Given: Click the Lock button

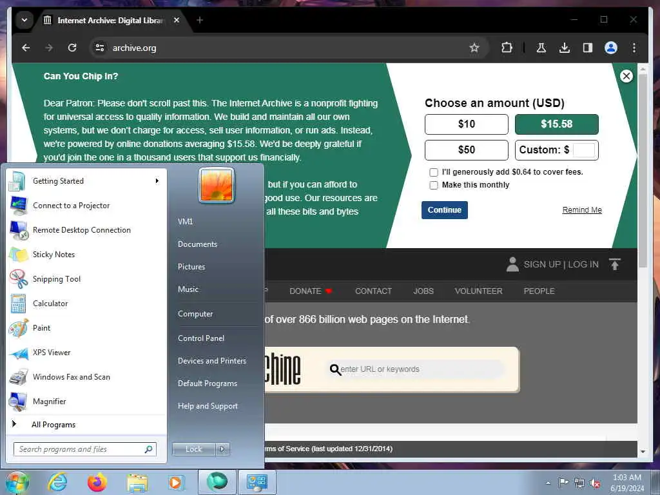Looking at the screenshot, I should (194, 449).
